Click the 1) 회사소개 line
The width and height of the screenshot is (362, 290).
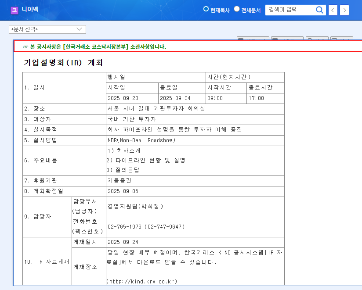pyautogui.click(x=124, y=151)
